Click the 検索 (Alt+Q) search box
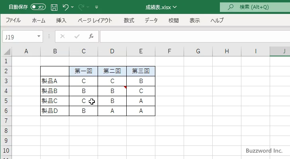 (255, 7)
